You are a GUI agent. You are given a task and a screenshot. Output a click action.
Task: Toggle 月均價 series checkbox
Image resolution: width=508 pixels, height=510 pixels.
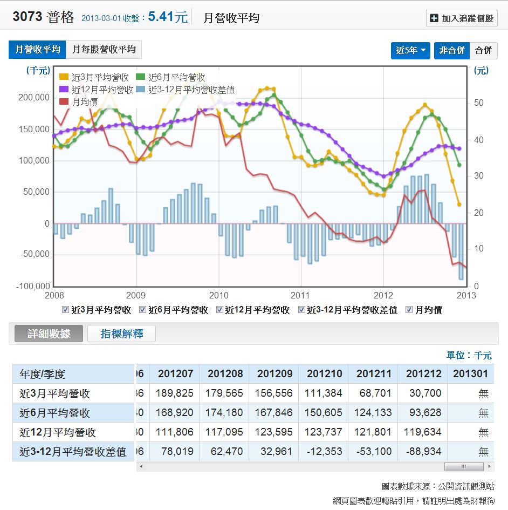[409, 310]
